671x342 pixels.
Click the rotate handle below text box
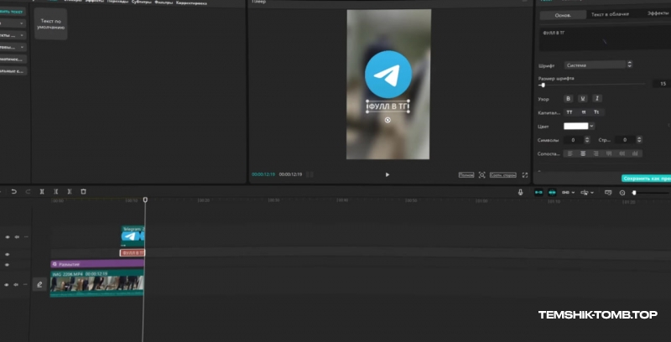(x=388, y=120)
